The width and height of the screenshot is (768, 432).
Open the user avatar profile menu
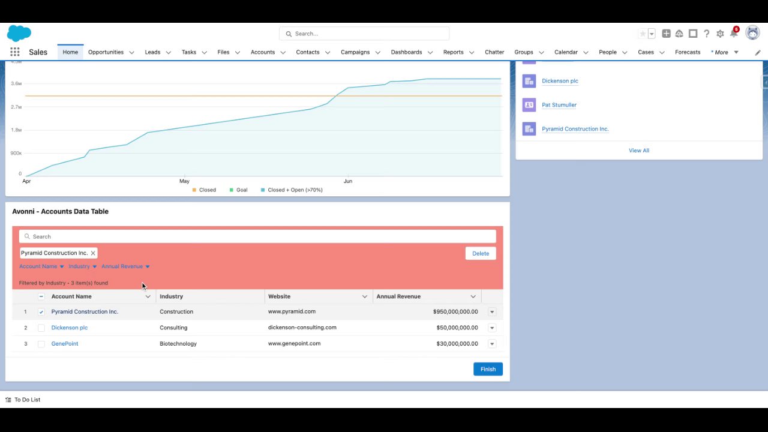[752, 34]
